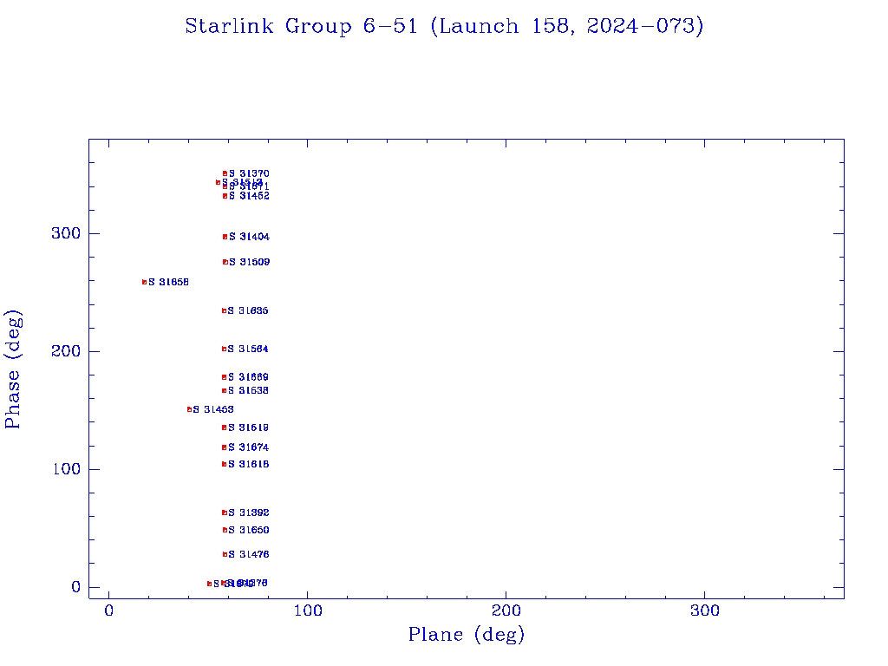The height and width of the screenshot is (666, 888).
Task: Select the 'S 31638' satellite label
Action: (248, 391)
